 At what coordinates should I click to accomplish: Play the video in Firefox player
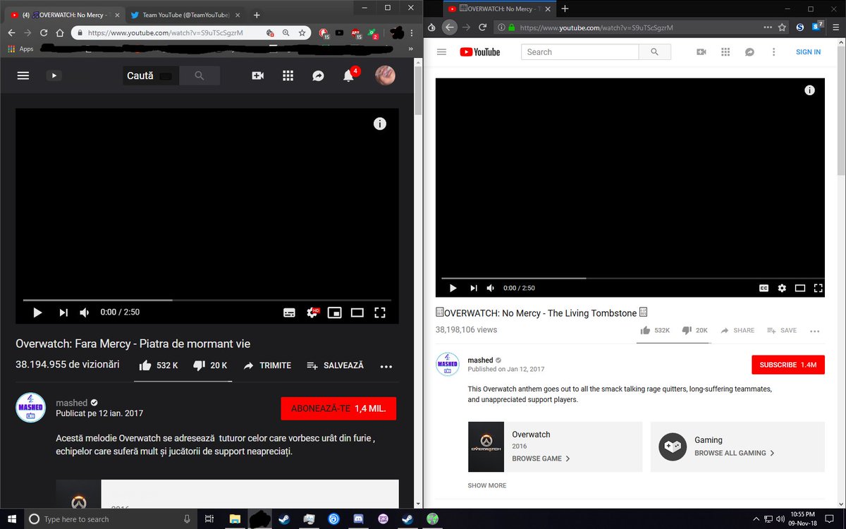click(453, 288)
